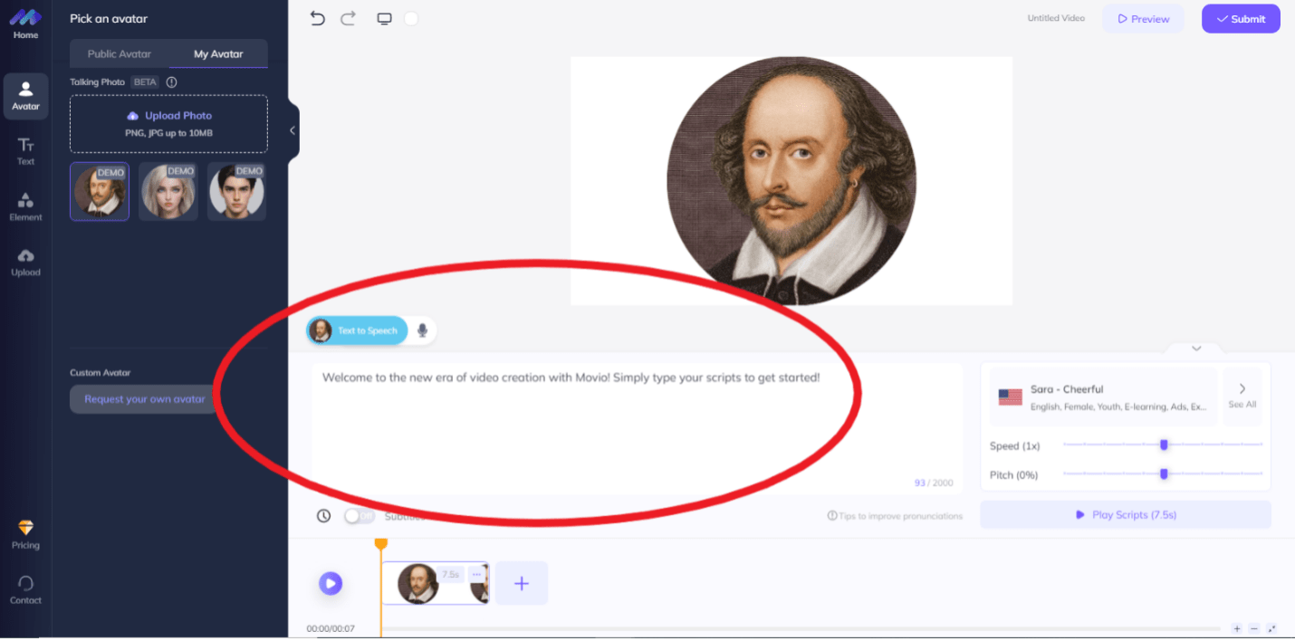
Task: Pick the white background color circle
Action: tap(411, 18)
